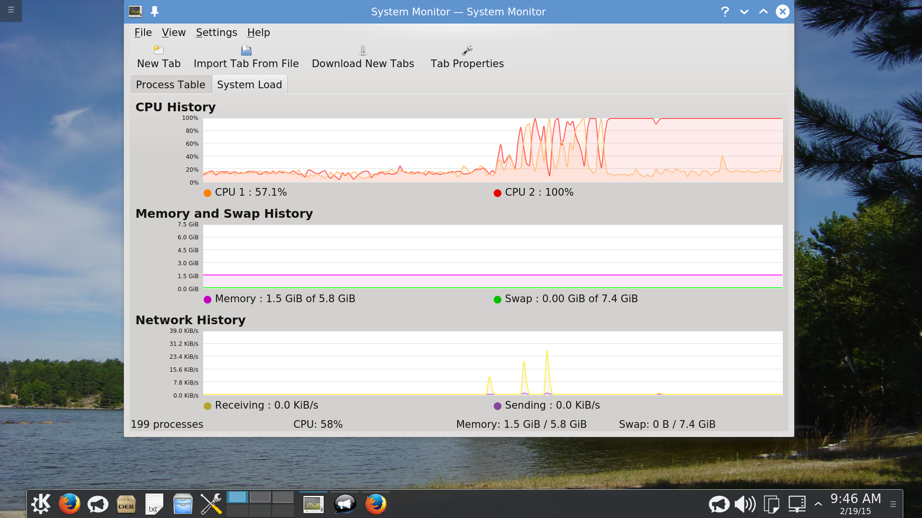Launch Firefox next to the KDE launcher

[x=70, y=504]
